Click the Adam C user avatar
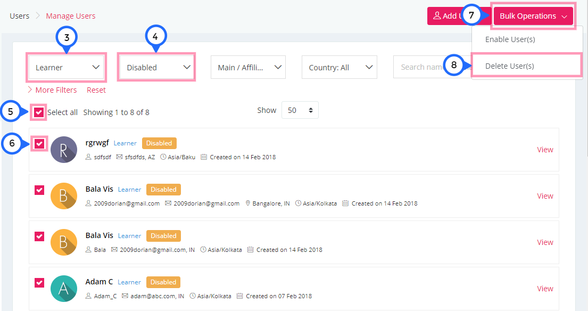Screen dimensions: 588x311 pyautogui.click(x=64, y=289)
